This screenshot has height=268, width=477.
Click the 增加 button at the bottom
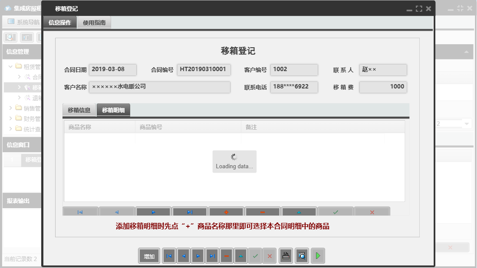coord(149,255)
